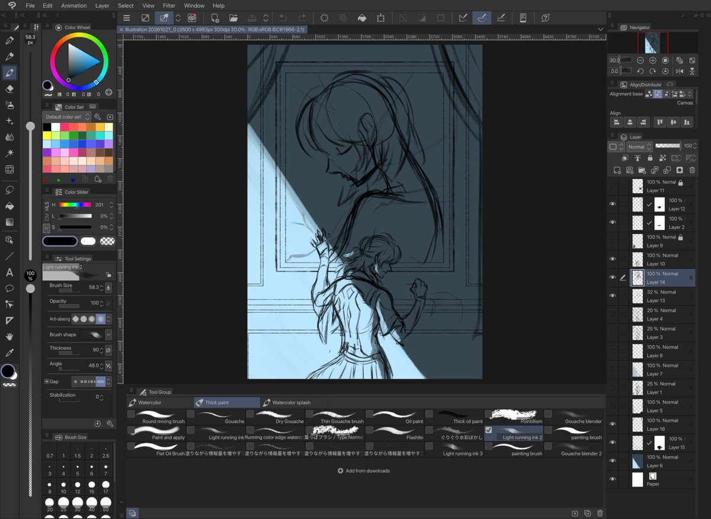Toggle Paper layer visibility
711x519 pixels.
point(613,479)
